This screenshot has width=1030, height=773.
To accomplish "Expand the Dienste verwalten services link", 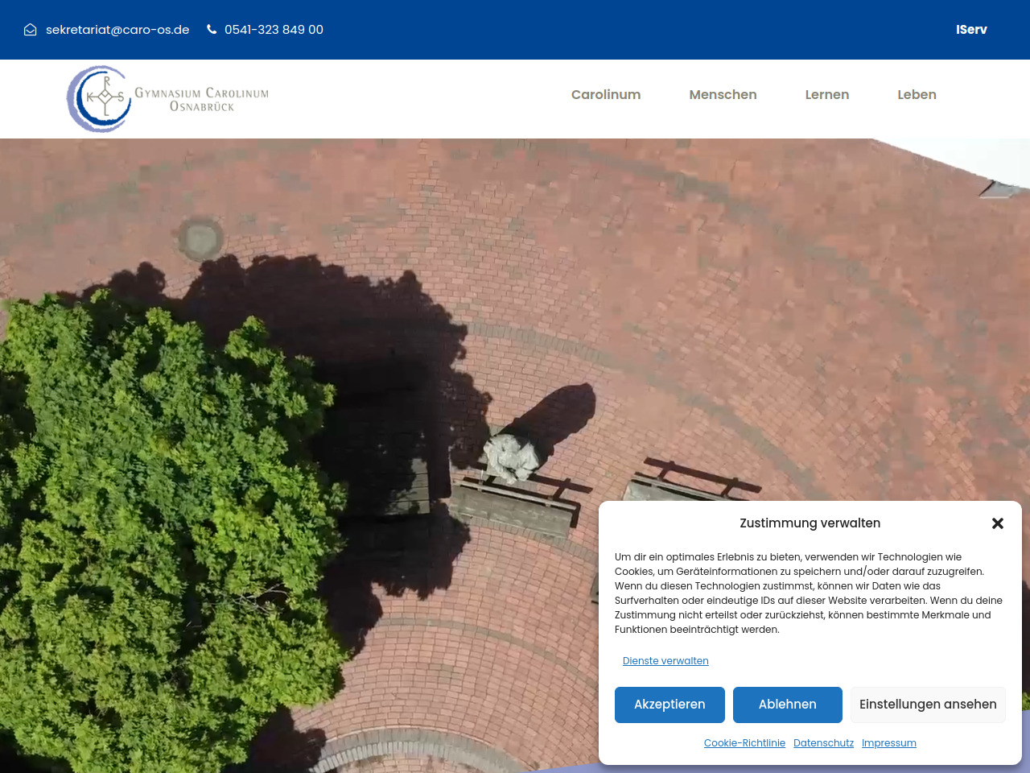I will [x=665, y=661].
